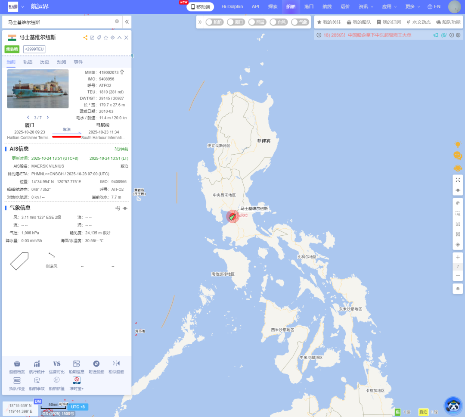Open 我的关注 my follows
465x417 pixels.
coord(329,22)
